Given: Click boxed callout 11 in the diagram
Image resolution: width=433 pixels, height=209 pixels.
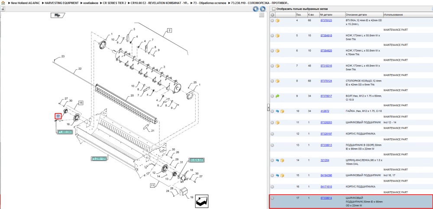Looking at the screenshot, I should click(152, 185).
